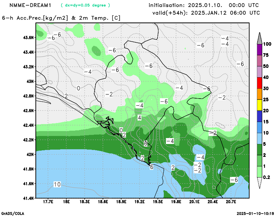Click the 42.2N latitude label
The width and height of the screenshot is (280, 216).
click(x=28, y=140)
